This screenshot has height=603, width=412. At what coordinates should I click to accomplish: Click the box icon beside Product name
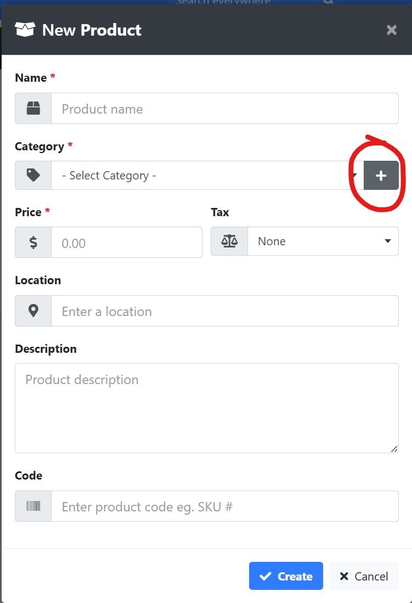(33, 109)
